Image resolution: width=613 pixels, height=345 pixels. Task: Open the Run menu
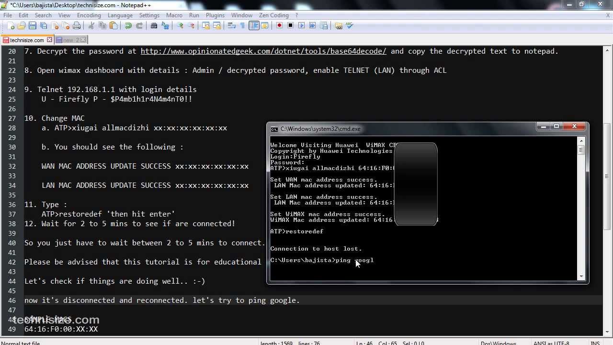coord(194,15)
